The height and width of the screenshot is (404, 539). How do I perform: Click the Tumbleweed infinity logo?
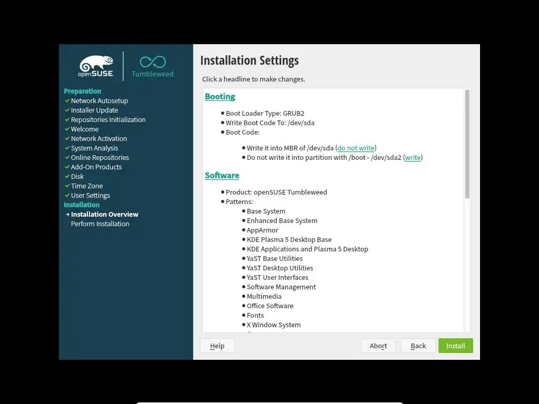(x=153, y=67)
